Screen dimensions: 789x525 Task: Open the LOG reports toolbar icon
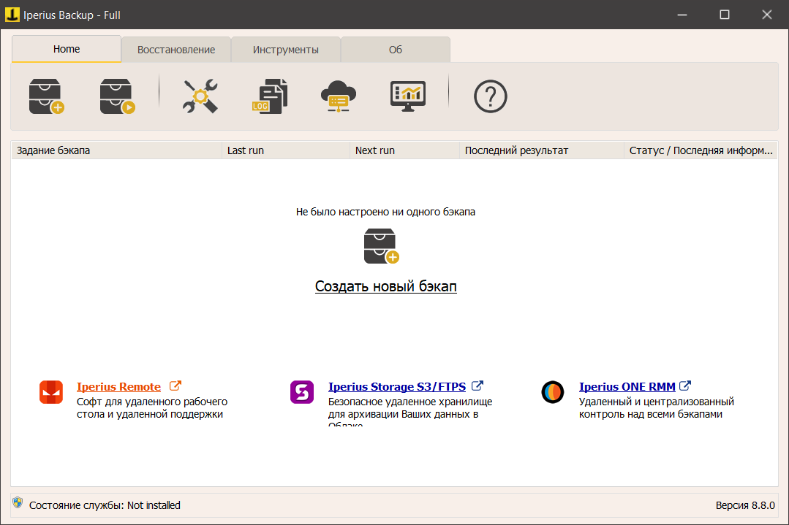coord(269,96)
